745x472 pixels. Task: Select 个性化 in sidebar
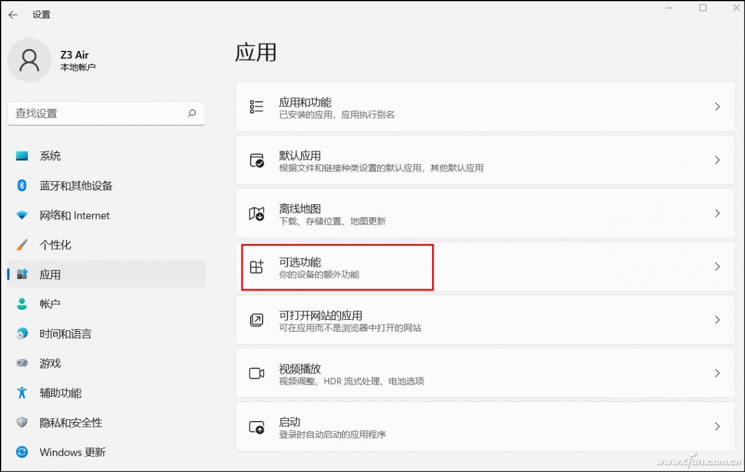coord(106,245)
